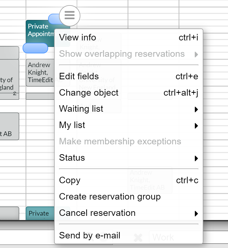
Task: Choose Copy from the context menu
Action: coord(128,180)
